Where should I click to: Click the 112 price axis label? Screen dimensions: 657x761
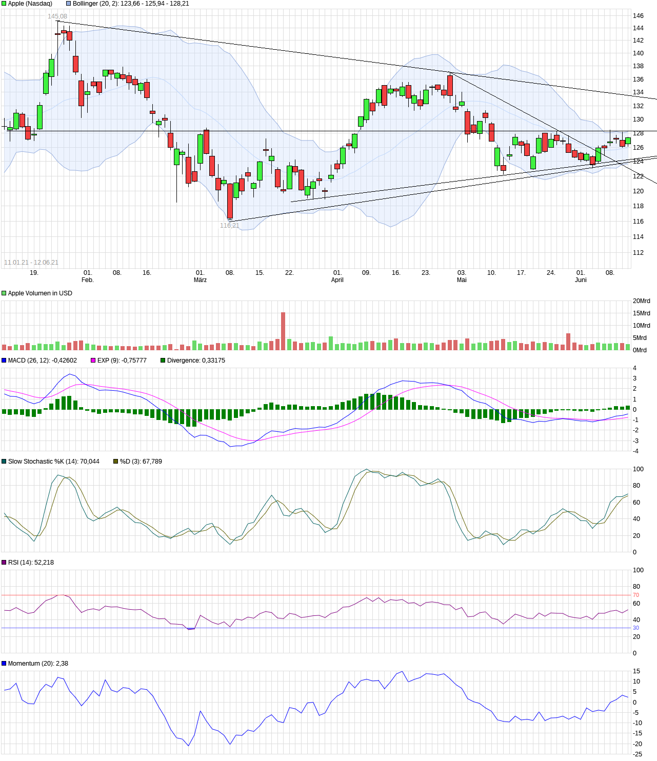[x=638, y=253]
